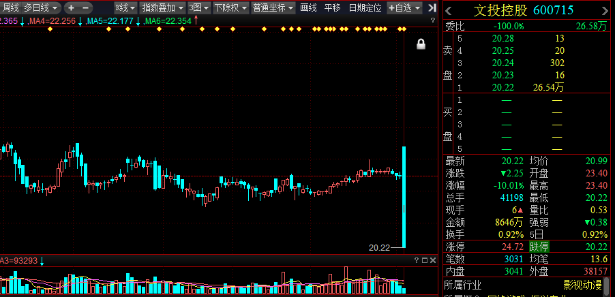Screen dimensions: 615x297
Task: Click 量比 value 0.53
Action: click(x=599, y=210)
